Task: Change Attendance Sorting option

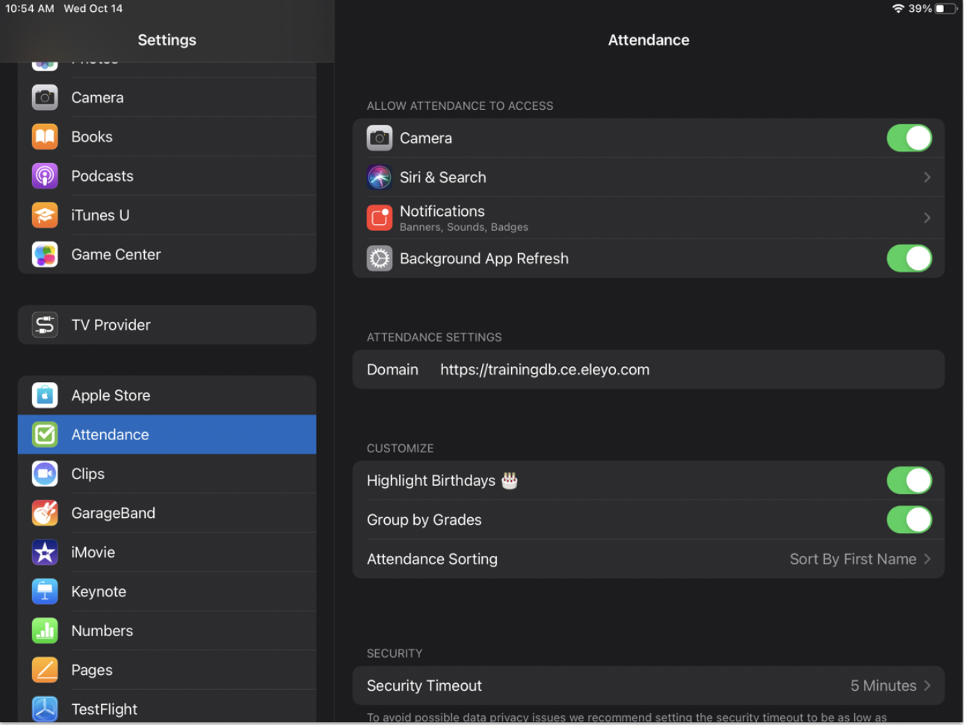Action: 859,559
